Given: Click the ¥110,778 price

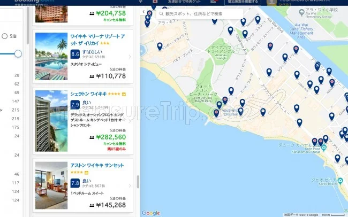Looking at the screenshot, I should point(111,76).
